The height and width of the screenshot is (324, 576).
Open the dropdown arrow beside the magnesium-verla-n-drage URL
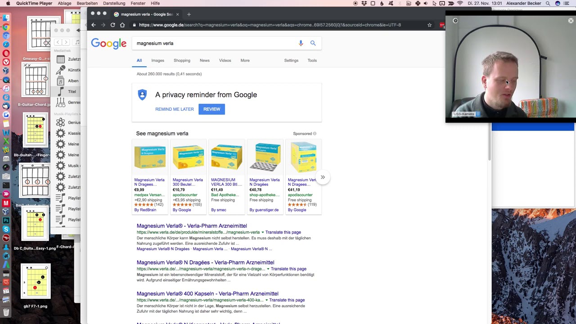tap(268, 269)
